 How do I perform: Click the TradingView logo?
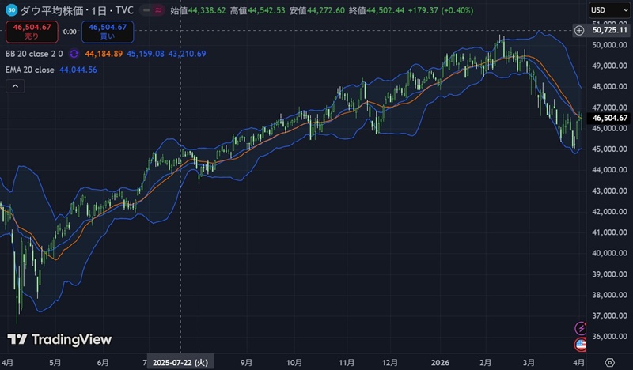coord(59,339)
